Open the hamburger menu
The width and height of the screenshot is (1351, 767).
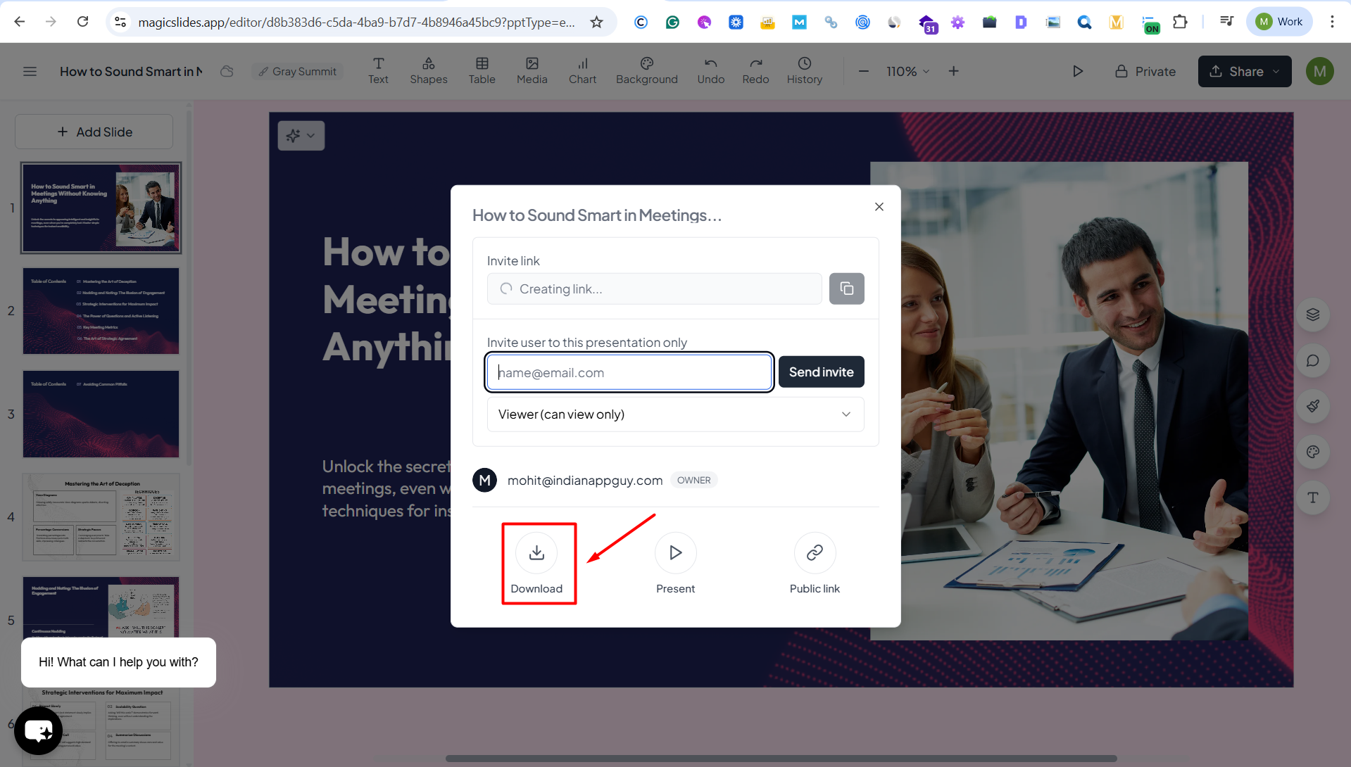[x=30, y=71]
